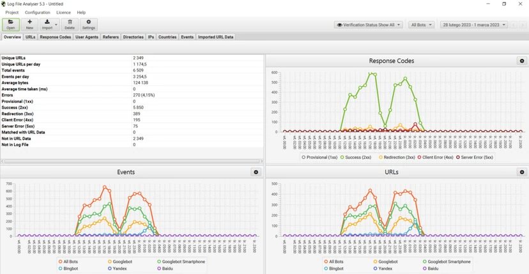Switch to the Referers tab
The width and height of the screenshot is (529, 274).
pos(111,37)
